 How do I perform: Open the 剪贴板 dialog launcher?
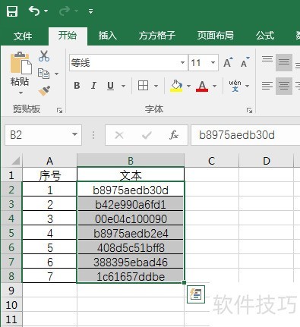pos(60,110)
